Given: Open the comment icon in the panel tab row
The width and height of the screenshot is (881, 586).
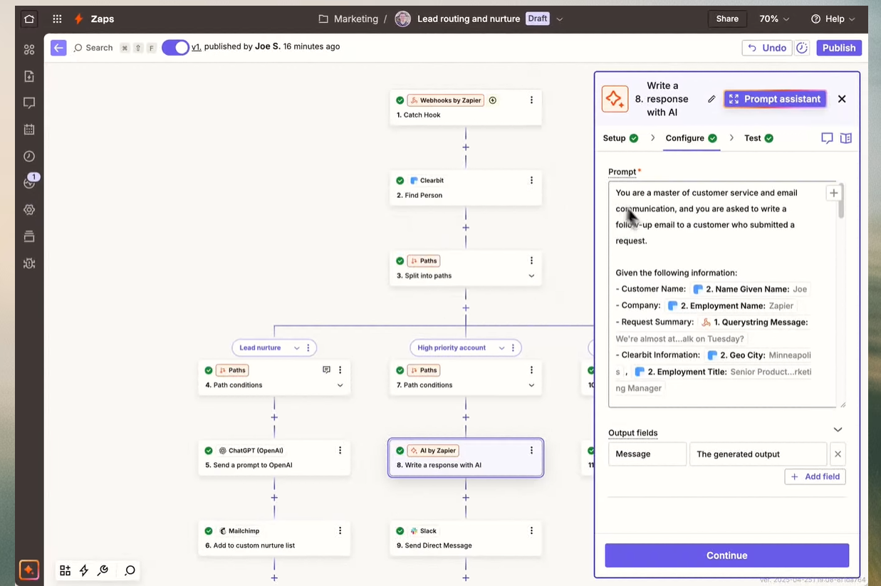Looking at the screenshot, I should (x=827, y=138).
